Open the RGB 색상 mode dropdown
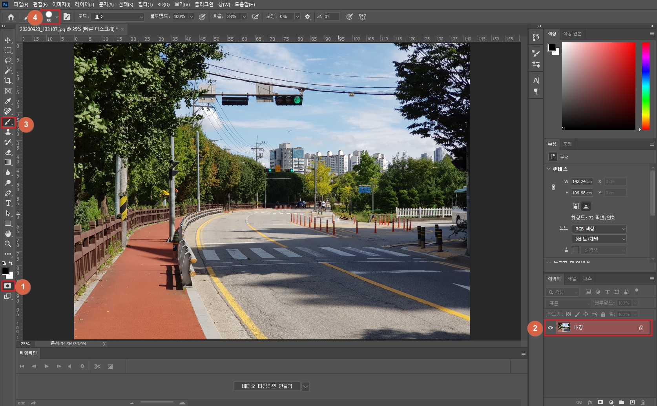 pos(599,229)
